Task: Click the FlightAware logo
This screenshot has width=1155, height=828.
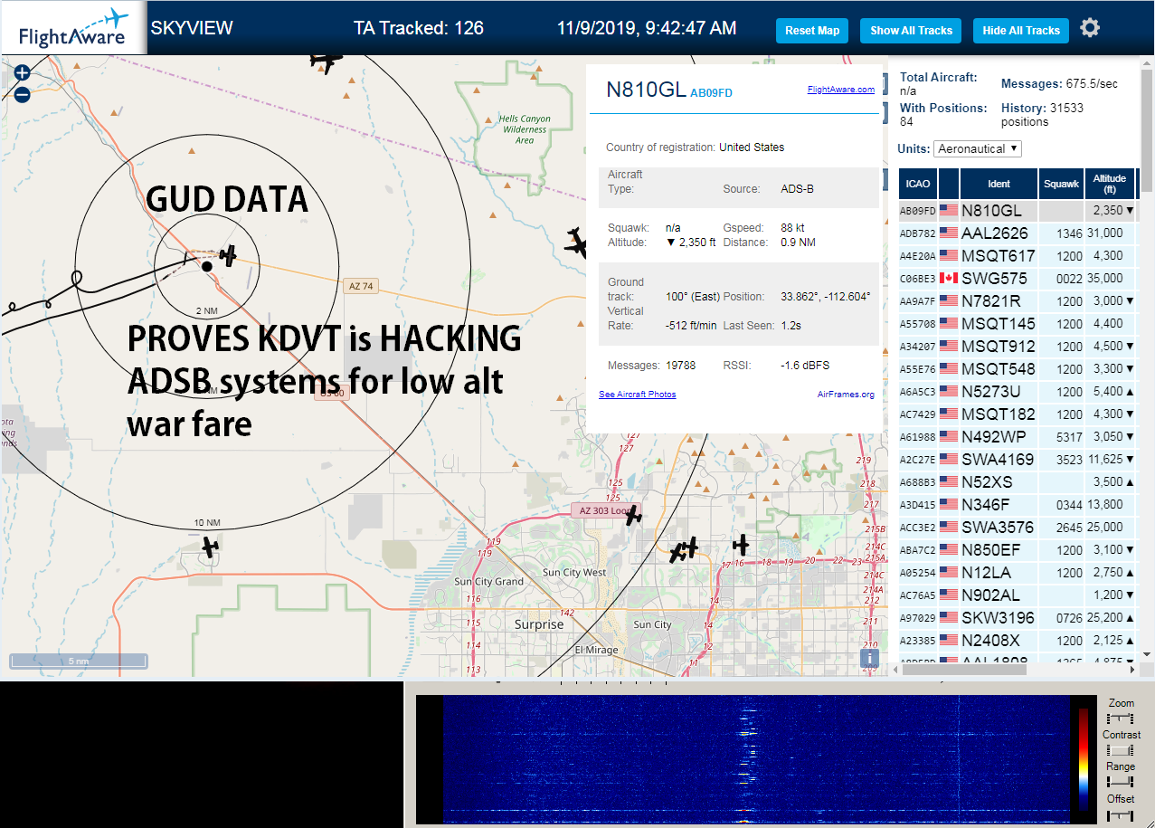Action: (x=72, y=28)
